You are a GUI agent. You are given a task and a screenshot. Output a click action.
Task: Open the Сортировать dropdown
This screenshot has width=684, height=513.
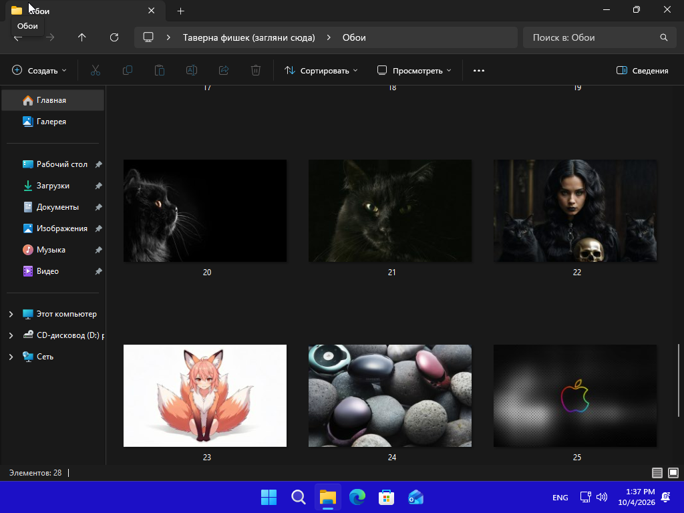(x=321, y=70)
